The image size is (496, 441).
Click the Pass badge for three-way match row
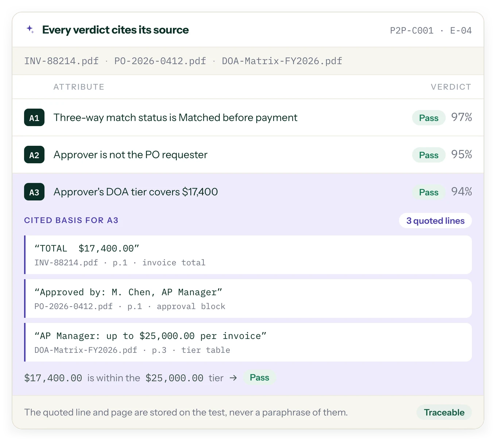[x=429, y=118]
